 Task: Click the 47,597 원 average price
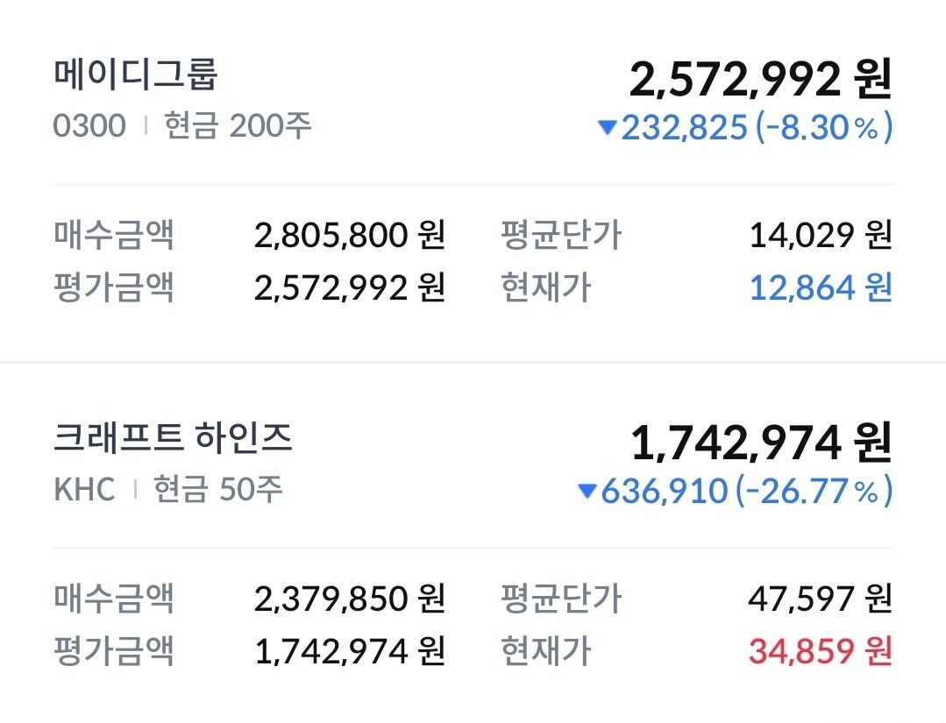(x=820, y=599)
